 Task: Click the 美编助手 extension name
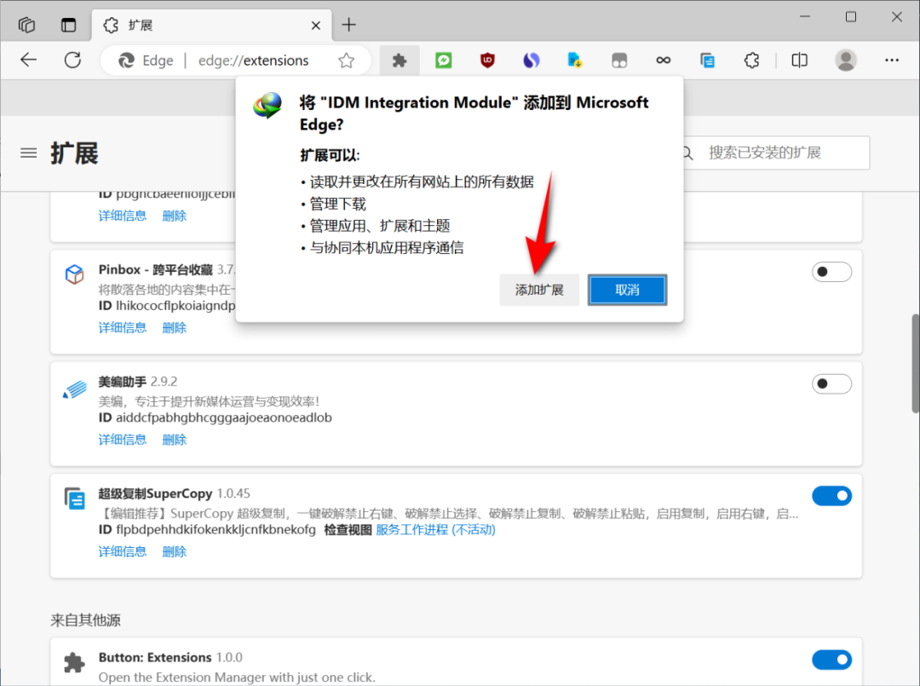pyautogui.click(x=122, y=382)
